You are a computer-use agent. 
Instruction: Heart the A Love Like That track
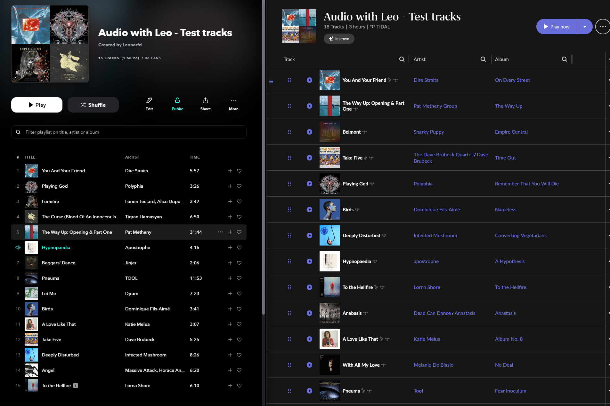[239, 324]
